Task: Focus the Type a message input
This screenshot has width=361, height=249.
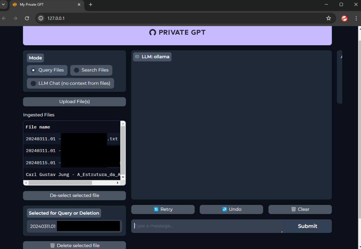Action: [207, 226]
